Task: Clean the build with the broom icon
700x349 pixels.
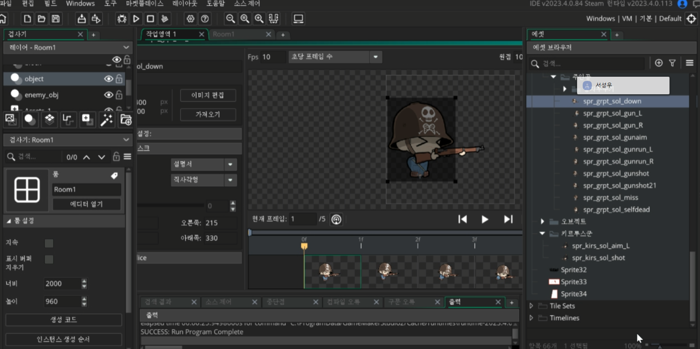Action: [164, 19]
